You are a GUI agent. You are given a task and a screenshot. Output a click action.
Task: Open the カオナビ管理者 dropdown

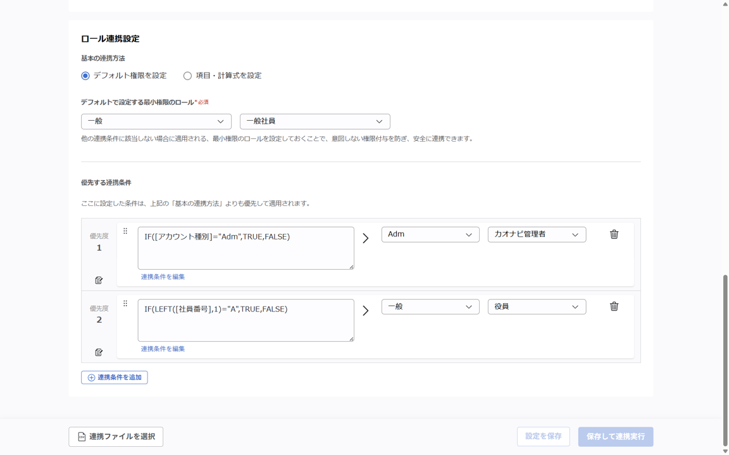click(537, 234)
